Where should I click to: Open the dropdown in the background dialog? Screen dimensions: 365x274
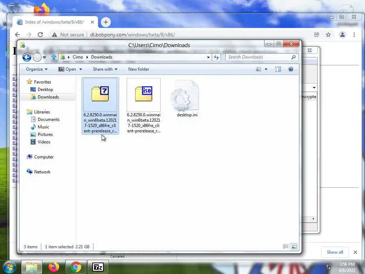(x=314, y=88)
